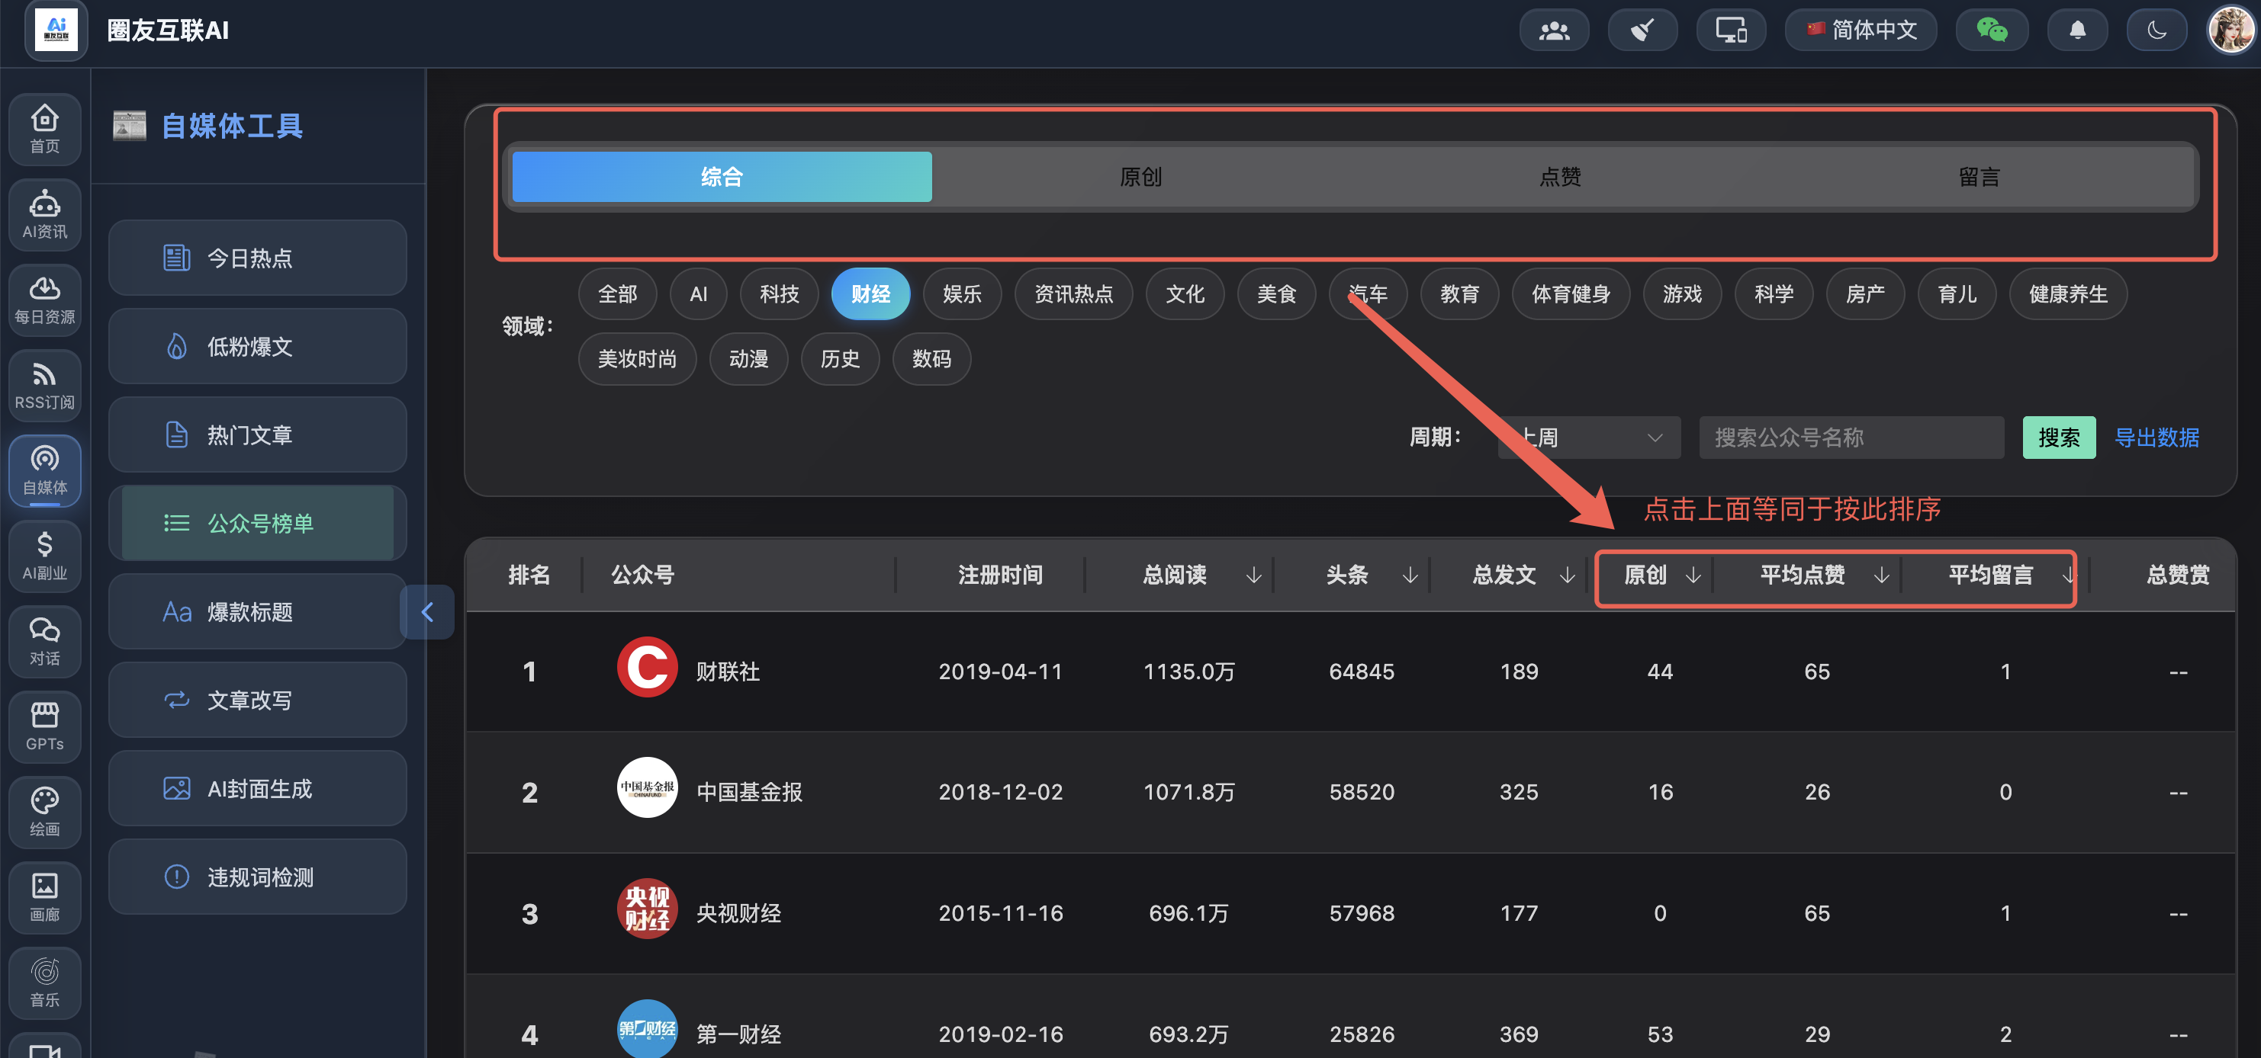This screenshot has height=1058, width=2261.
Task: Click the 导出数据 link
Action: pos(2156,437)
